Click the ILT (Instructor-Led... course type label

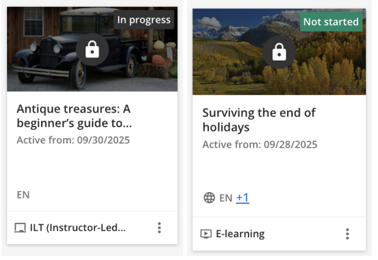click(78, 228)
